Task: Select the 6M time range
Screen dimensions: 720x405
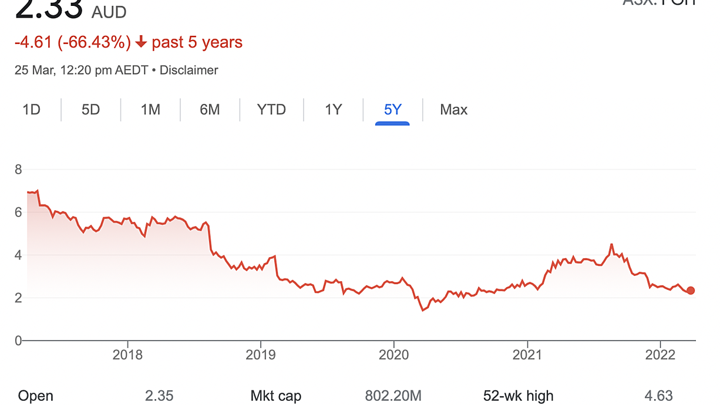Action: click(x=210, y=110)
